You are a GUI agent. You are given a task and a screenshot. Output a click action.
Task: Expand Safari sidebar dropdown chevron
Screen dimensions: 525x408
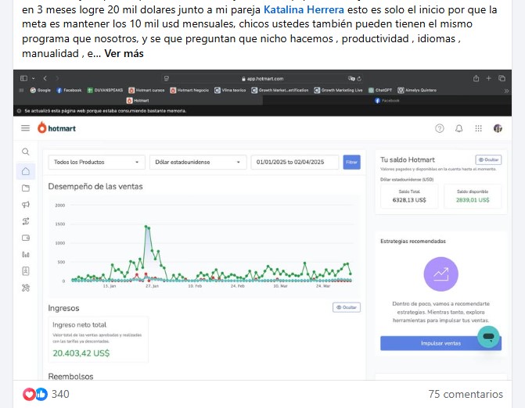[34, 78]
